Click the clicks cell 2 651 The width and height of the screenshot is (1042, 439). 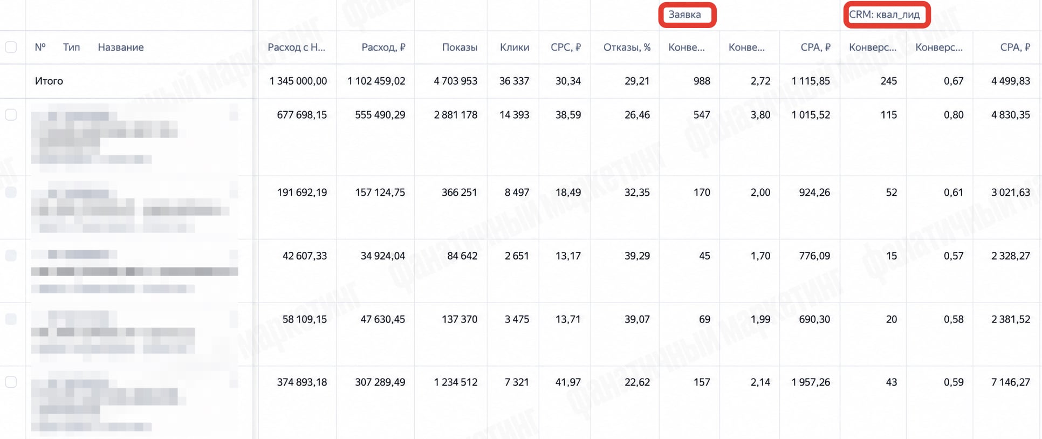tap(517, 256)
